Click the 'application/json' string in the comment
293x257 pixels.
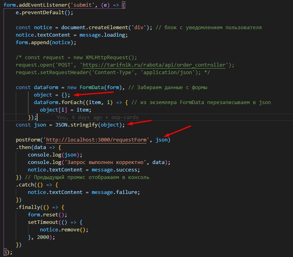point(167,73)
